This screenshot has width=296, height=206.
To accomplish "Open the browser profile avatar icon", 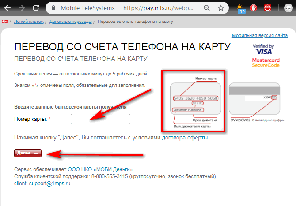I will tap(288, 8).
